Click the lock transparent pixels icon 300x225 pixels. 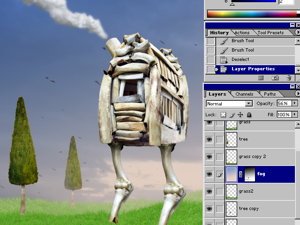[x=223, y=114]
